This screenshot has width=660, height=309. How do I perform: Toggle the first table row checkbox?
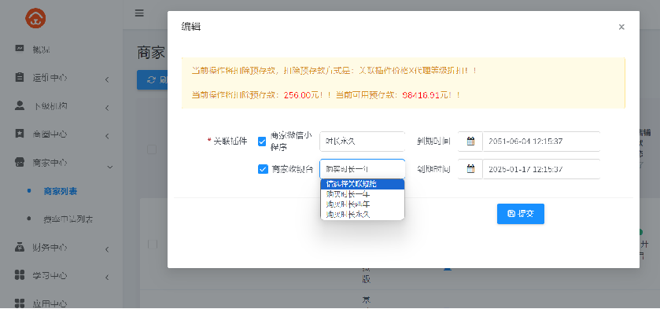click(152, 244)
